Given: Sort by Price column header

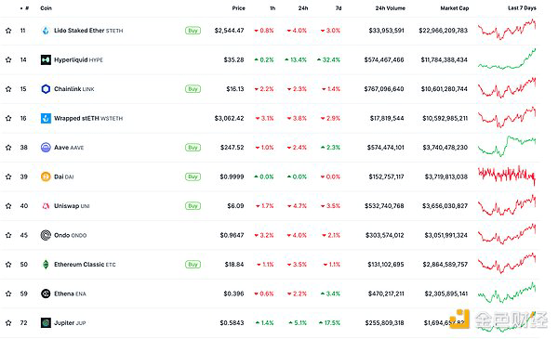Looking at the screenshot, I should tap(238, 7).
